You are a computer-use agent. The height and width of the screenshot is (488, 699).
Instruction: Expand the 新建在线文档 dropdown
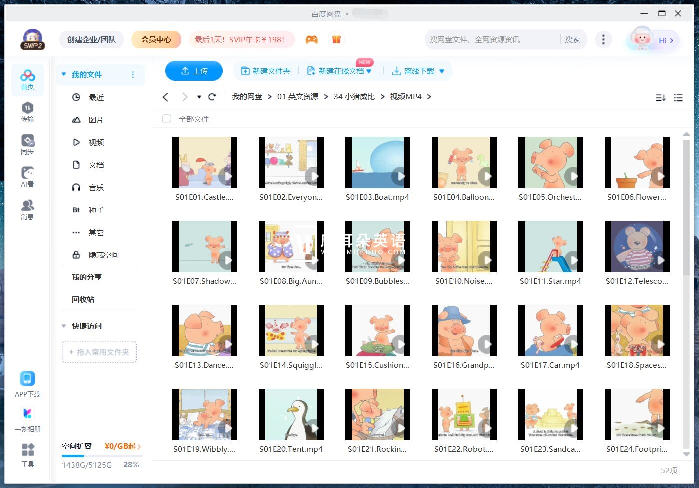368,71
